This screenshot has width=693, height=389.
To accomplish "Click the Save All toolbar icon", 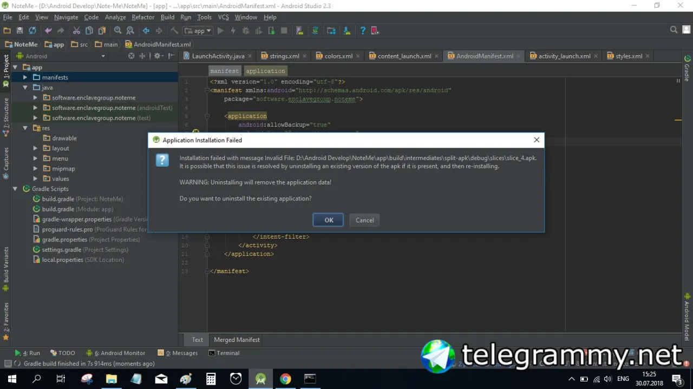I will tap(20, 31).
